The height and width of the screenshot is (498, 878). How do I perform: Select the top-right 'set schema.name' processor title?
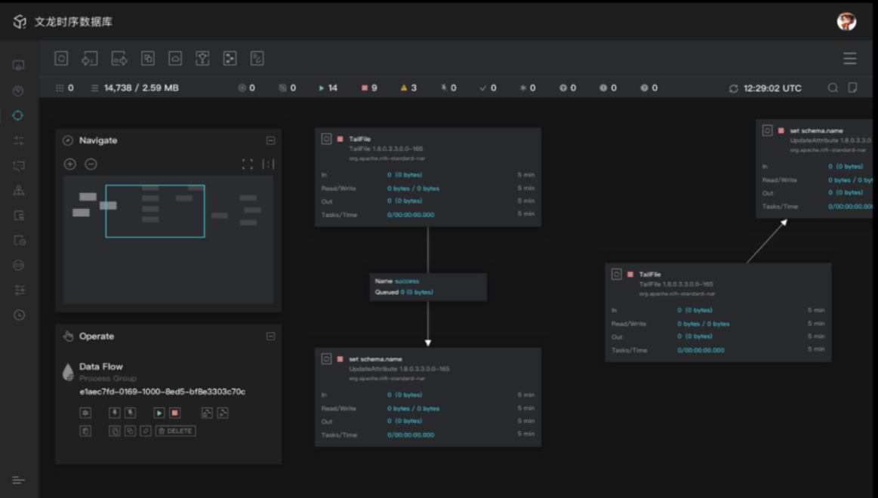[816, 131]
